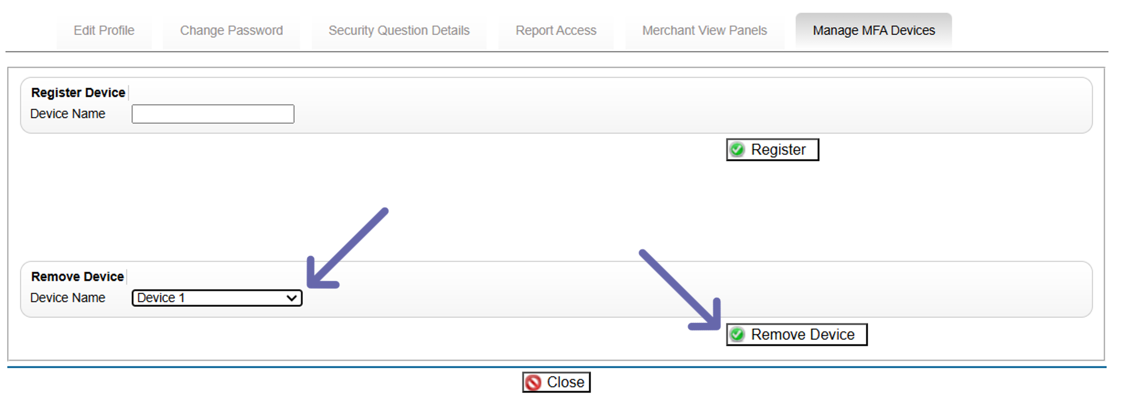Go to Security Question Details tab
Screen dimensions: 1124x407
[x=399, y=31]
